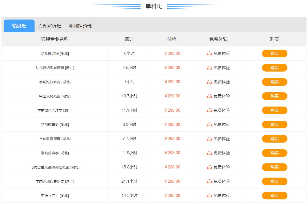Open 免费体验 text link for 中国文化概论
This screenshot has height=206, width=308.
[x=222, y=96]
